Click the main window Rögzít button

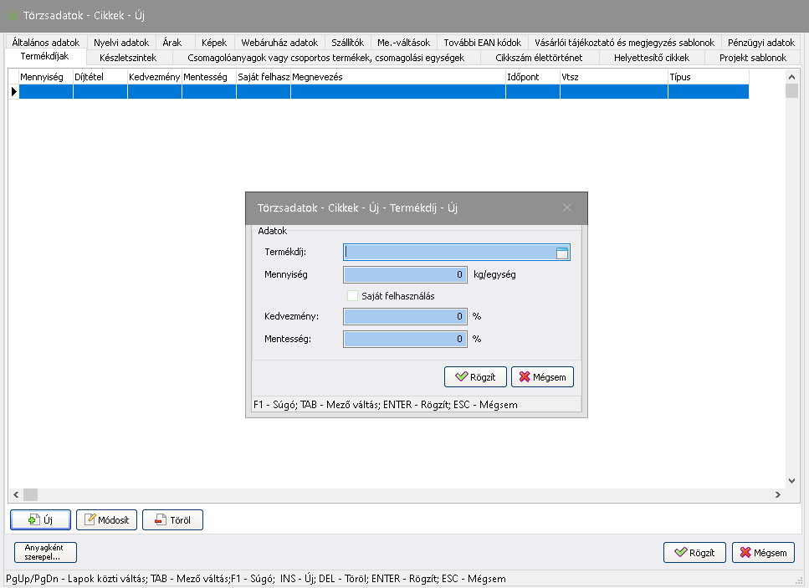(x=694, y=553)
